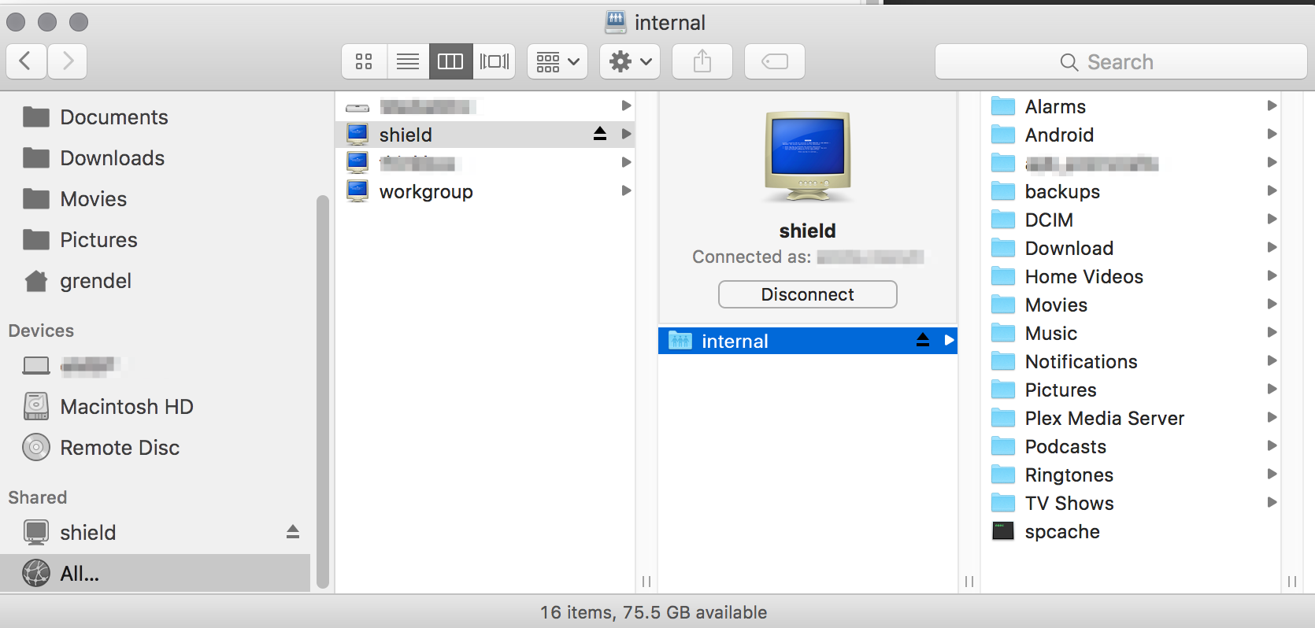Select All… under Shared

point(155,574)
